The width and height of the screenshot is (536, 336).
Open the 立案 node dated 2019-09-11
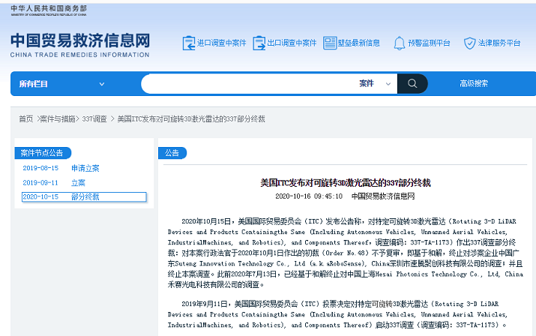point(78,183)
